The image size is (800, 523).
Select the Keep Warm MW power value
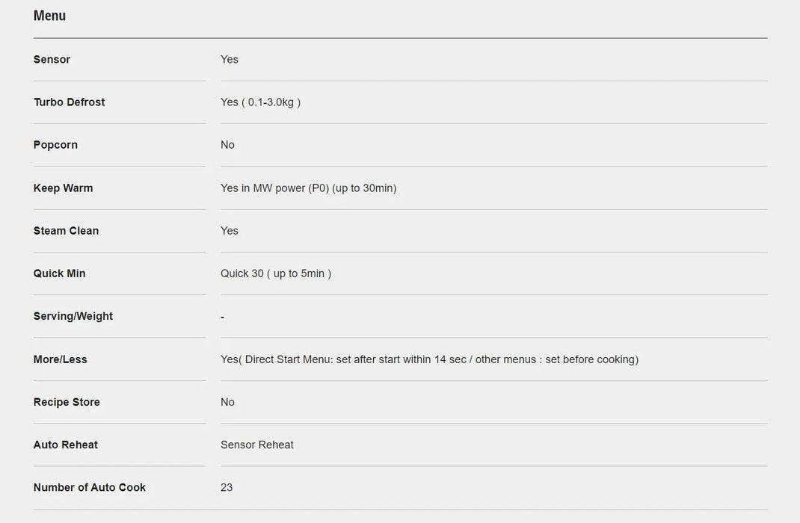point(308,188)
